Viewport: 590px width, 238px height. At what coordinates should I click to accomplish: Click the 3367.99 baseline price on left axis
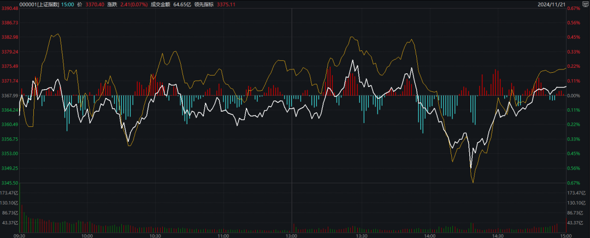click(10, 96)
